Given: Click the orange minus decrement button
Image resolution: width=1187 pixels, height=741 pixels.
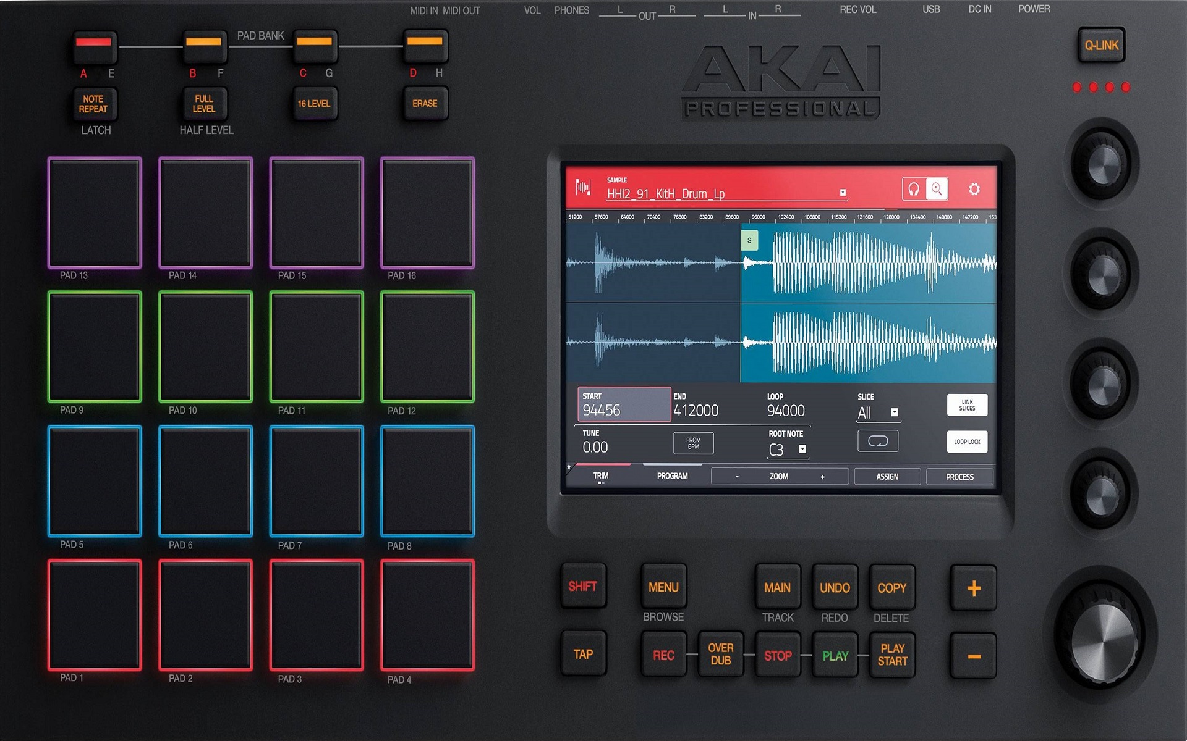Looking at the screenshot, I should coord(973,656).
